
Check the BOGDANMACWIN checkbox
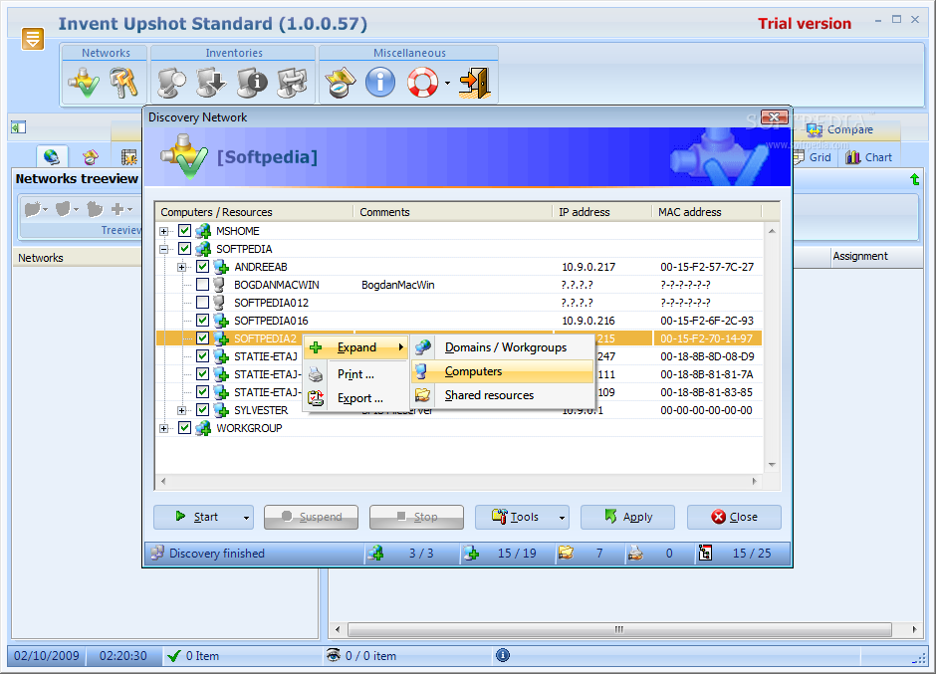202,284
